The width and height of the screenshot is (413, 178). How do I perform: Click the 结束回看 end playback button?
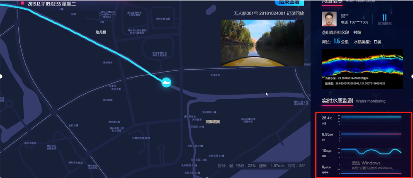(x=289, y=2)
